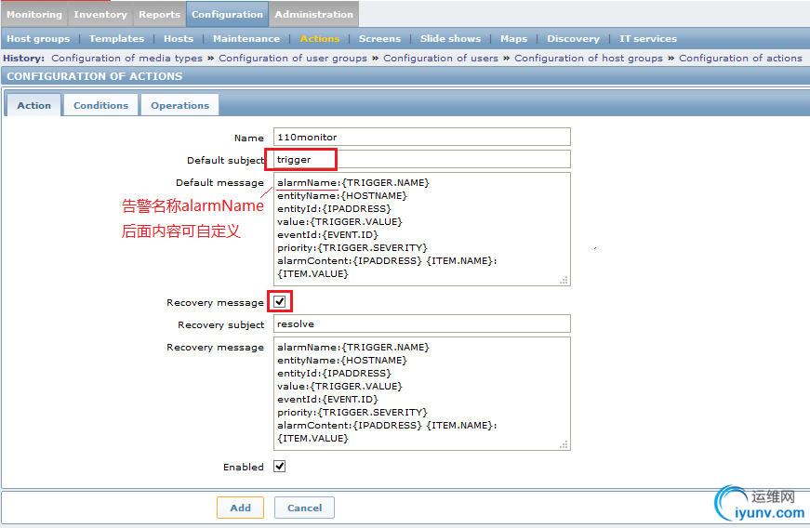This screenshot has width=810, height=528.
Task: Open the Administration main menu tab
Action: tap(313, 15)
